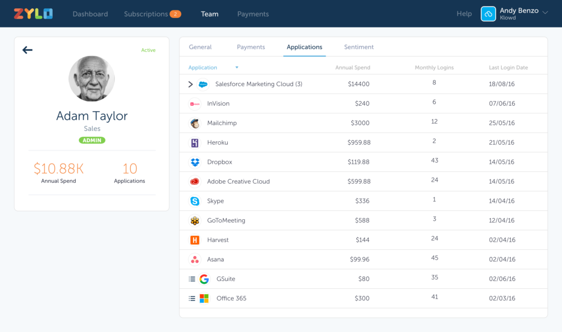Click the Subscriptions notification badge
The width and height of the screenshot is (562, 332).
point(175,14)
